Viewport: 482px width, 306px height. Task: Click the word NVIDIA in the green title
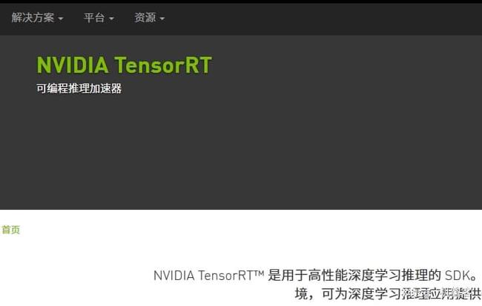pyautogui.click(x=73, y=64)
